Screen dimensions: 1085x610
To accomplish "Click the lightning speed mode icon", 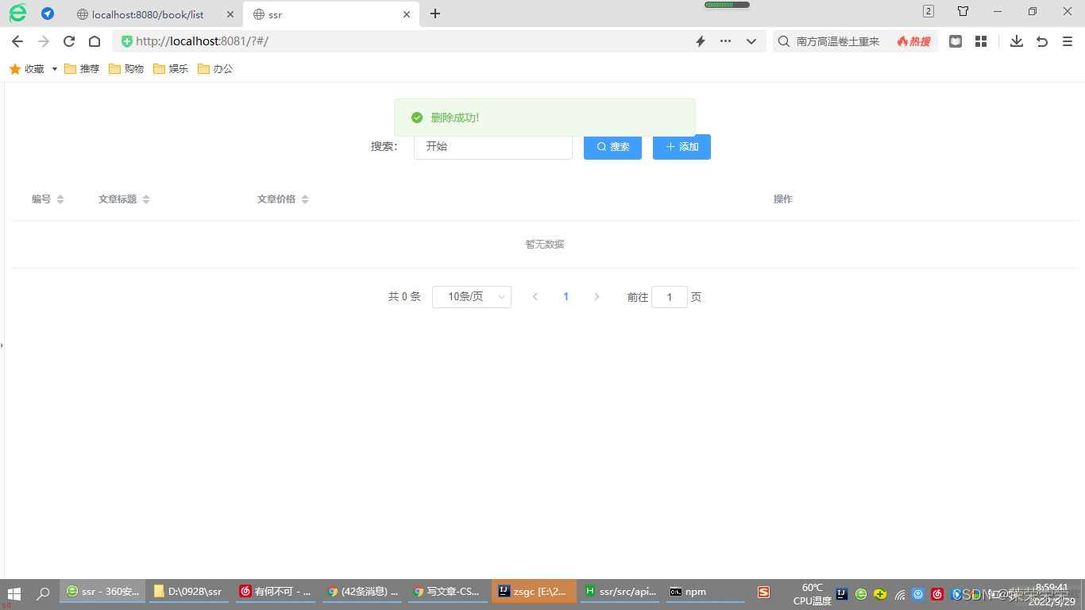I will click(x=701, y=41).
